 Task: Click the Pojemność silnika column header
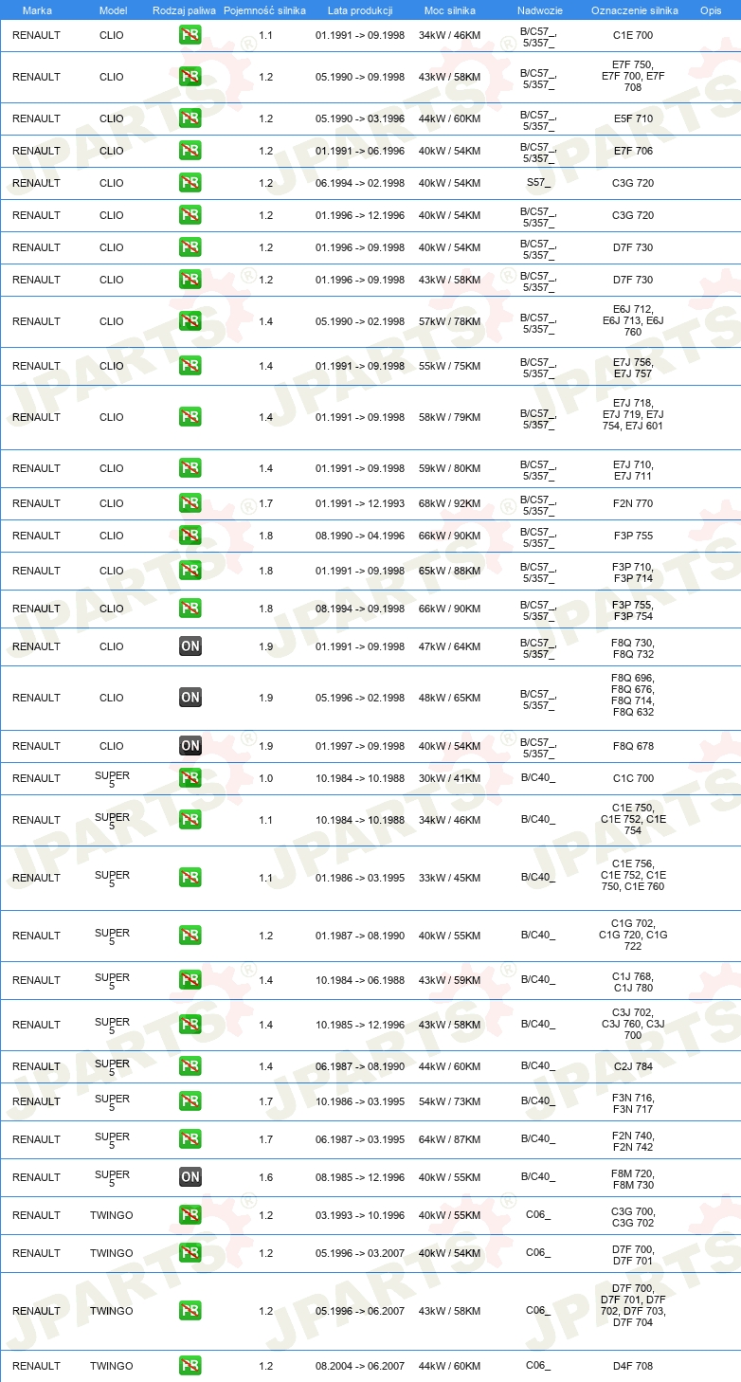point(265,9)
